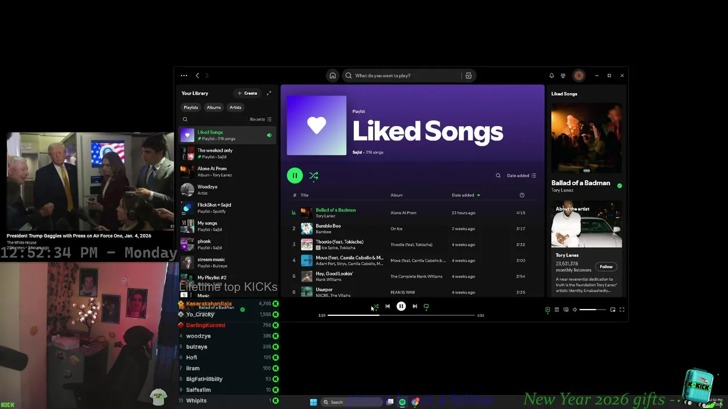Open the phonk playlist
This screenshot has height=409, width=728.
coord(227,244)
